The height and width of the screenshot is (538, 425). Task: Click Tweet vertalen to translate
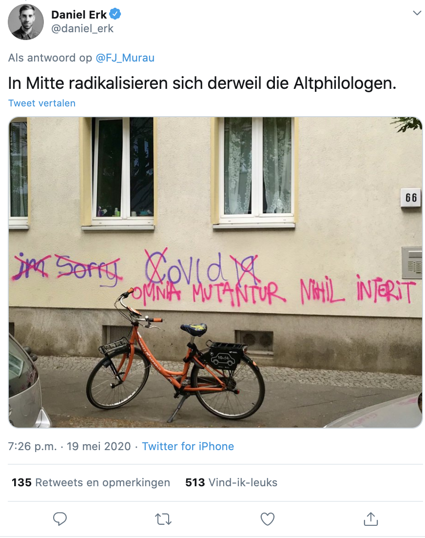pos(42,103)
